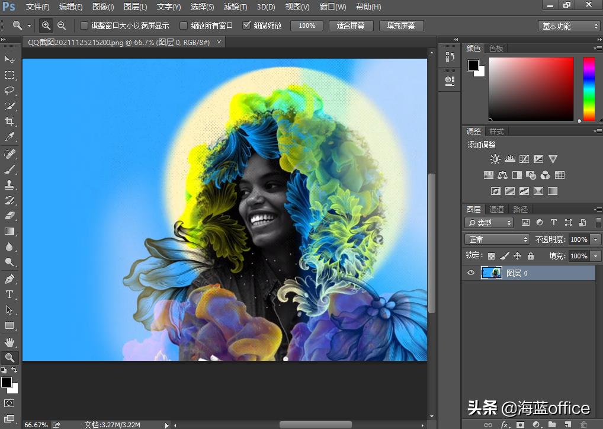
Task: Select the Move tool
Action: (x=8, y=59)
